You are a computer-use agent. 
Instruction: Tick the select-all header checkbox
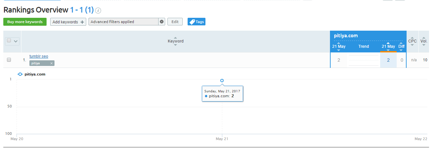[9, 41]
